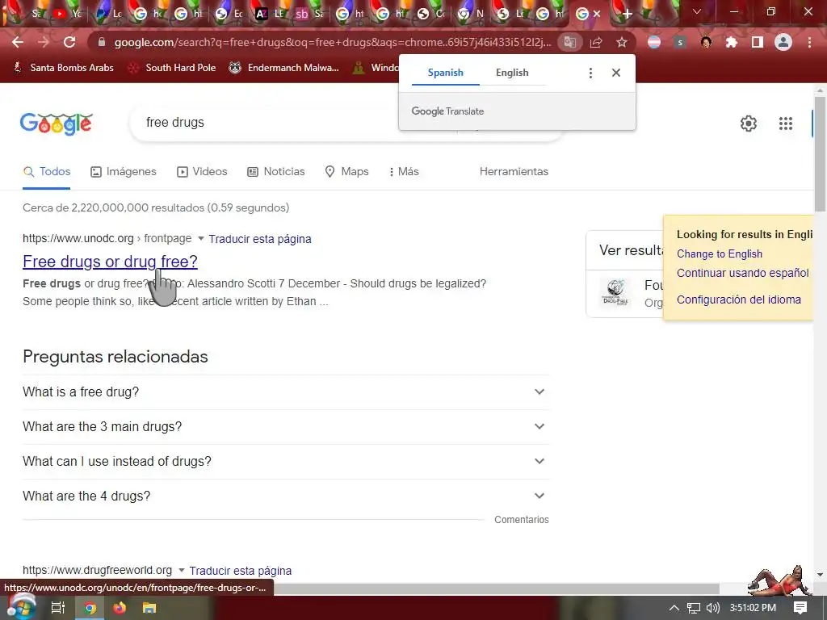Select English in the Translate popup
The height and width of the screenshot is (620, 827).
[x=512, y=73]
